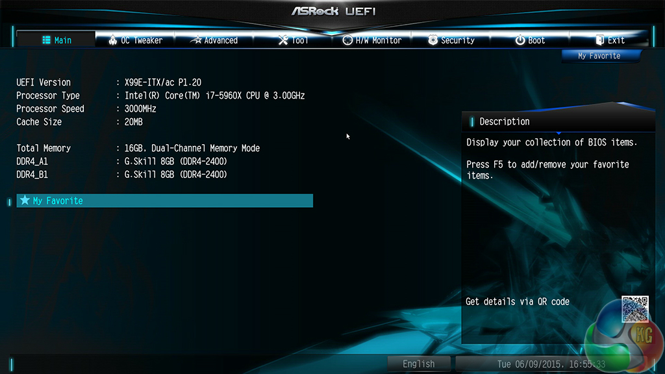Click the G.Skill value in DDR4_A1 row
This screenshot has width=665, height=374.
175,161
